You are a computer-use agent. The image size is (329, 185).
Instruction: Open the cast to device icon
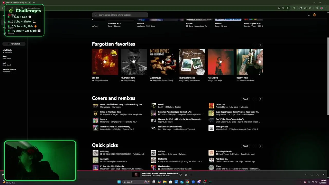309,15
